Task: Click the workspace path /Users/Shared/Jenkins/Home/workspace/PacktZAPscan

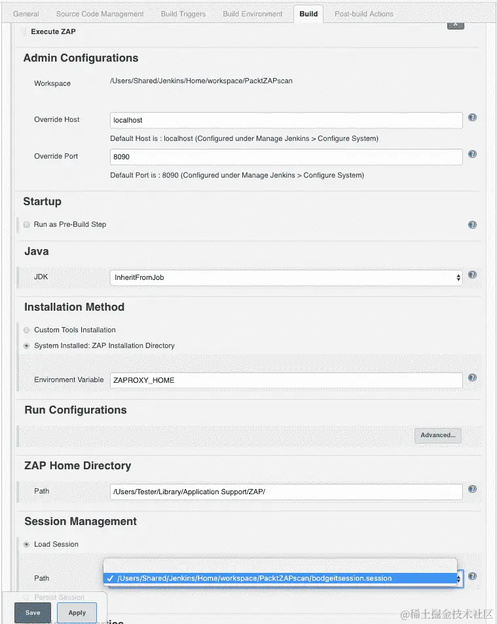Action: click(x=201, y=81)
